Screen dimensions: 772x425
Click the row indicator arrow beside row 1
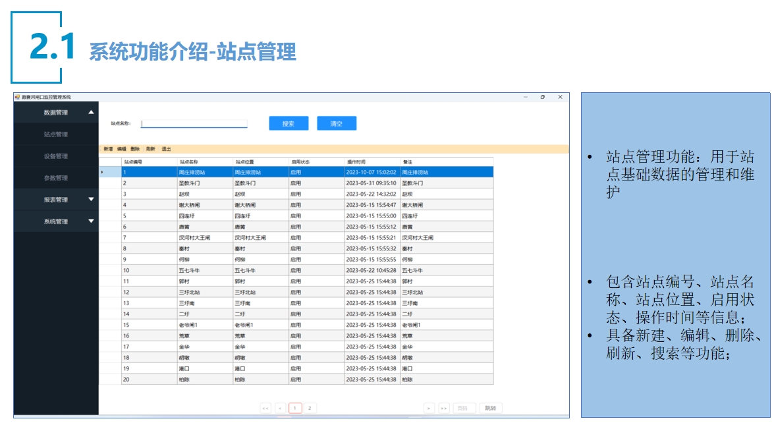[101, 172]
